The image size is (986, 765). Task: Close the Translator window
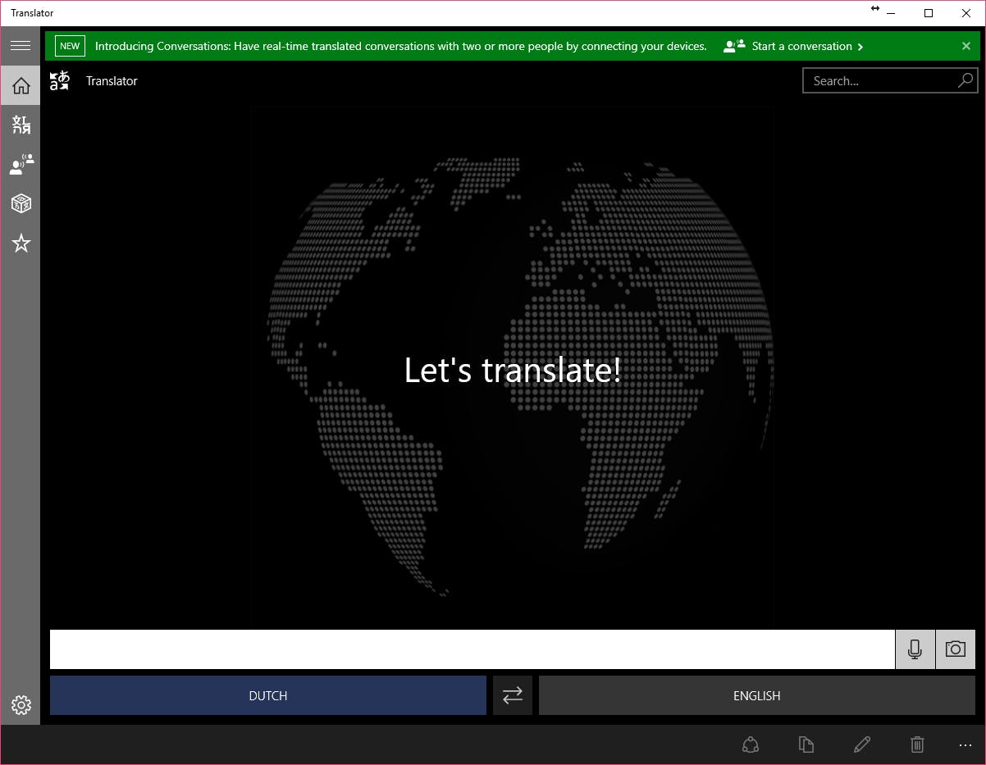(965, 13)
